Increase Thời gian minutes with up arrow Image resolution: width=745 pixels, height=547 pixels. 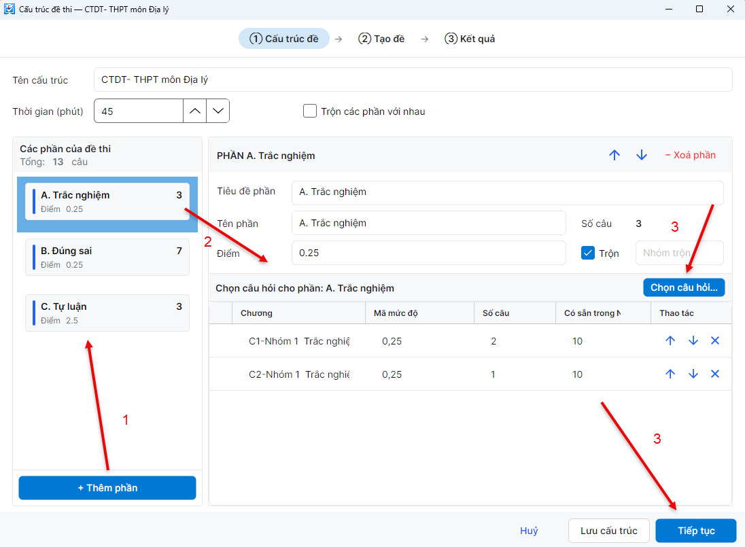pyautogui.click(x=195, y=111)
